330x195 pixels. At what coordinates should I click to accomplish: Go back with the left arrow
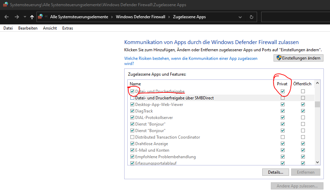coord(7,17)
